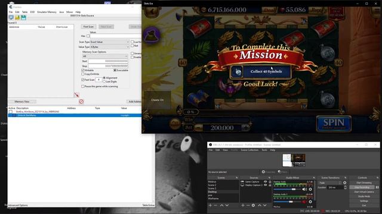
Task: Adjust the transition Duration stepper
Action: pos(345,187)
